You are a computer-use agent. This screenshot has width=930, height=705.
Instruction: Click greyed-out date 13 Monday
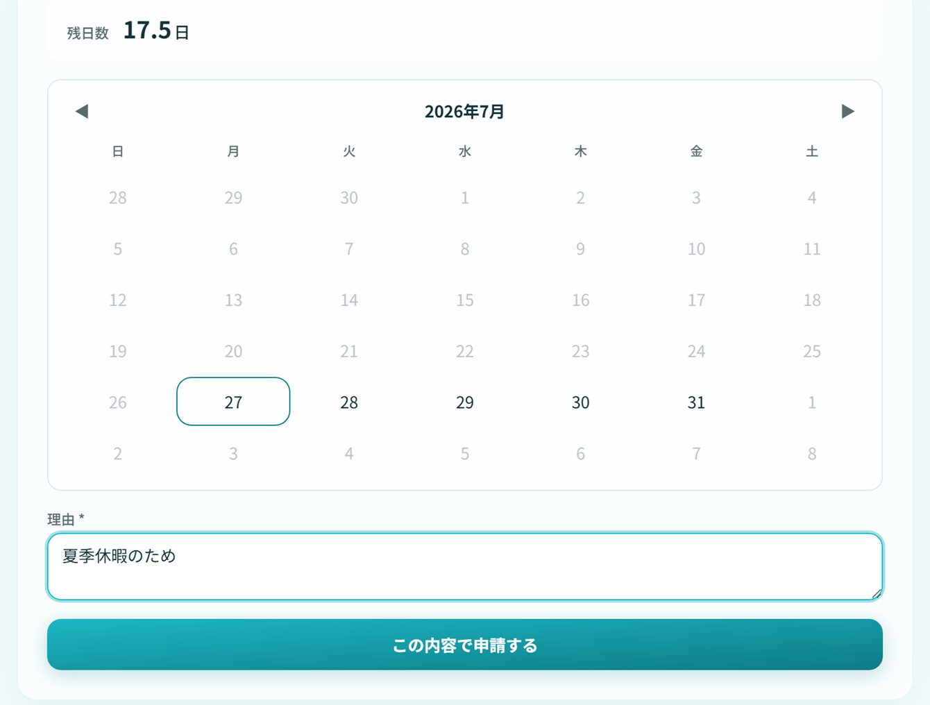[x=233, y=300]
